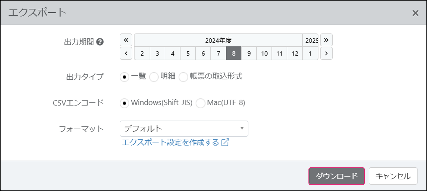This screenshot has width=427, height=191.
Task: Select month 2 in output period
Action: pyautogui.click(x=142, y=54)
